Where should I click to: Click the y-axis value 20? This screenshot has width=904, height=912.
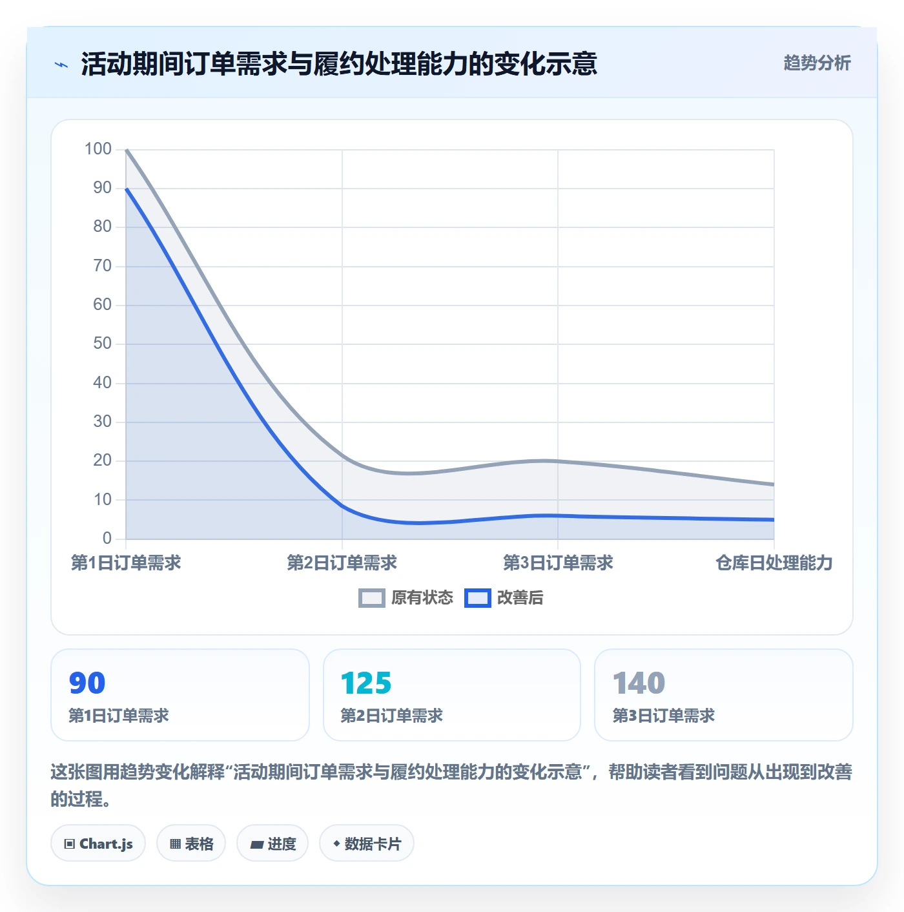(103, 461)
